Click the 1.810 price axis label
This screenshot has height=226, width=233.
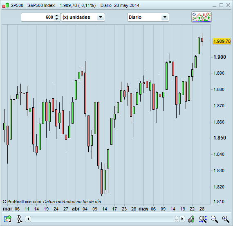[x=219, y=202]
